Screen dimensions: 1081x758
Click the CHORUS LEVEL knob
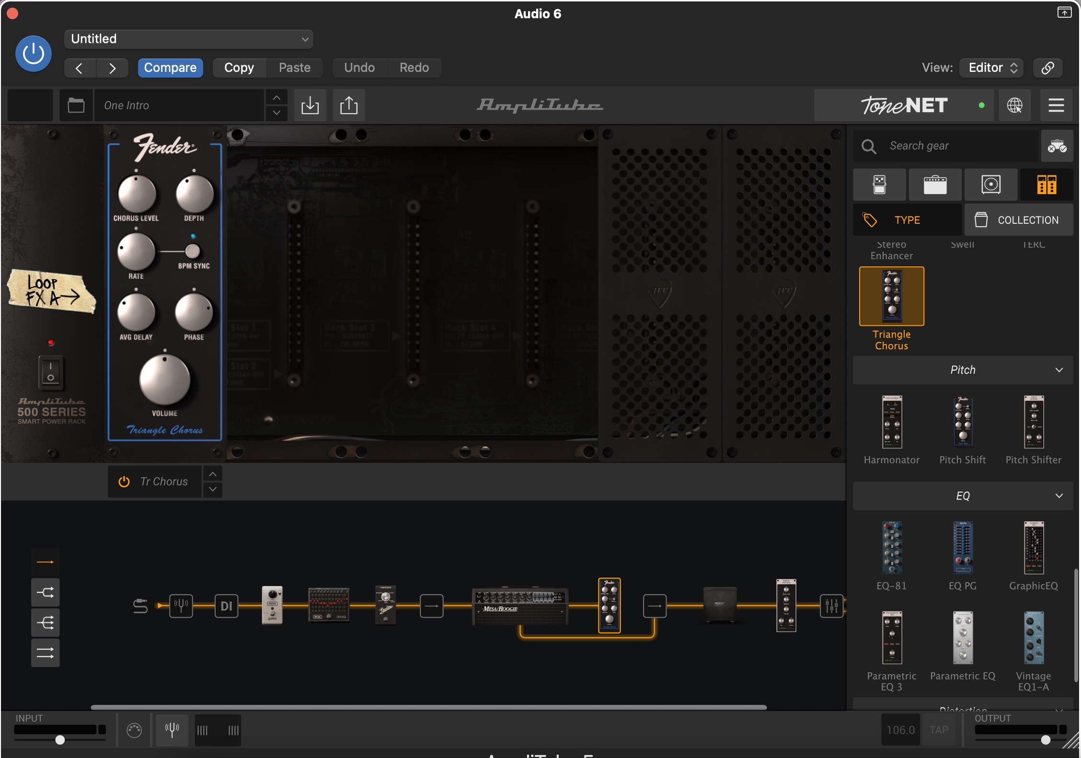coord(137,194)
